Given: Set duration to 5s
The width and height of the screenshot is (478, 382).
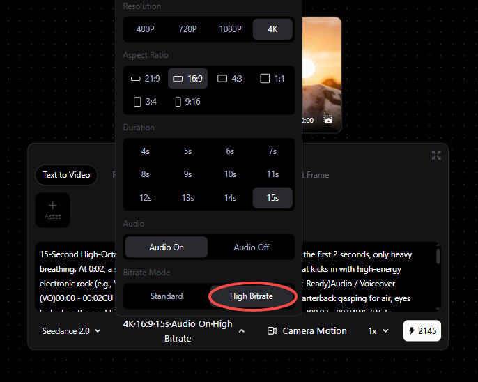Looking at the screenshot, I should [x=187, y=151].
